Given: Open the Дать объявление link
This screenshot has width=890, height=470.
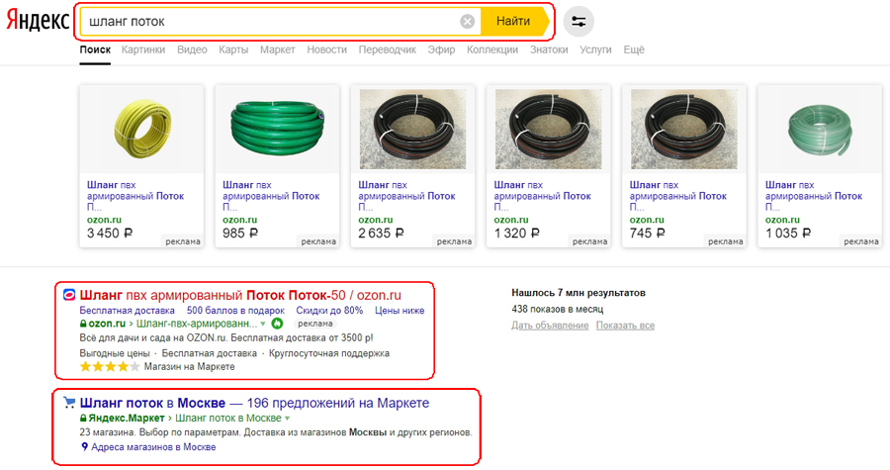Looking at the screenshot, I should (x=550, y=326).
